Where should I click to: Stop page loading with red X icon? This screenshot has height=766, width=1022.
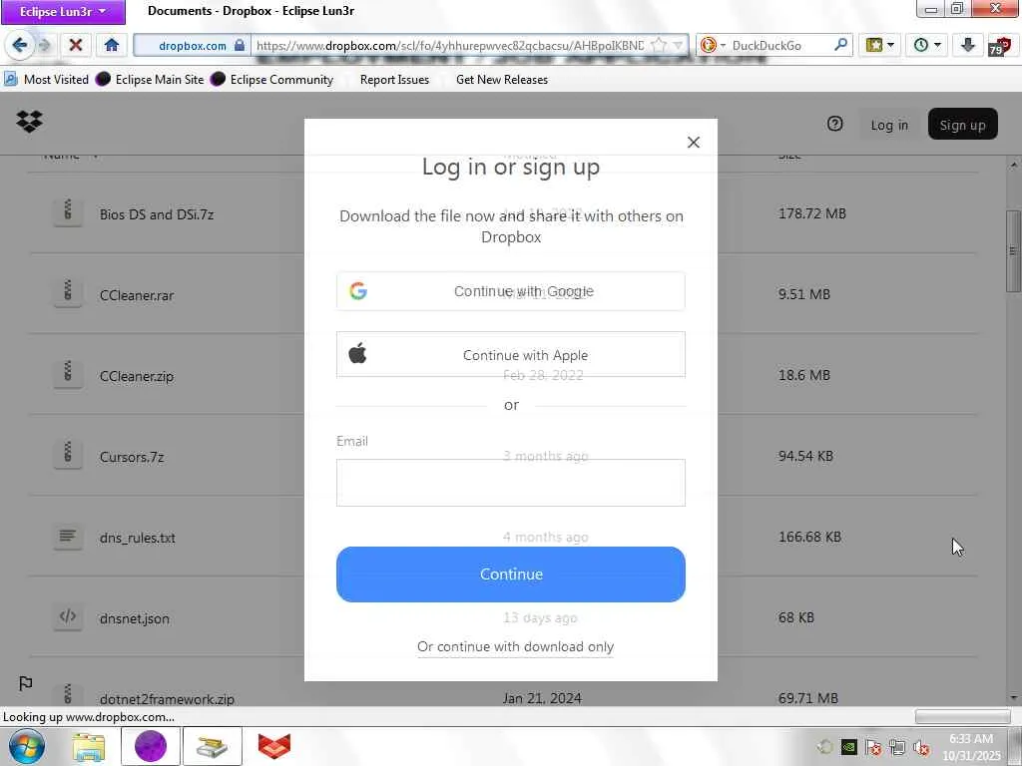click(76, 45)
